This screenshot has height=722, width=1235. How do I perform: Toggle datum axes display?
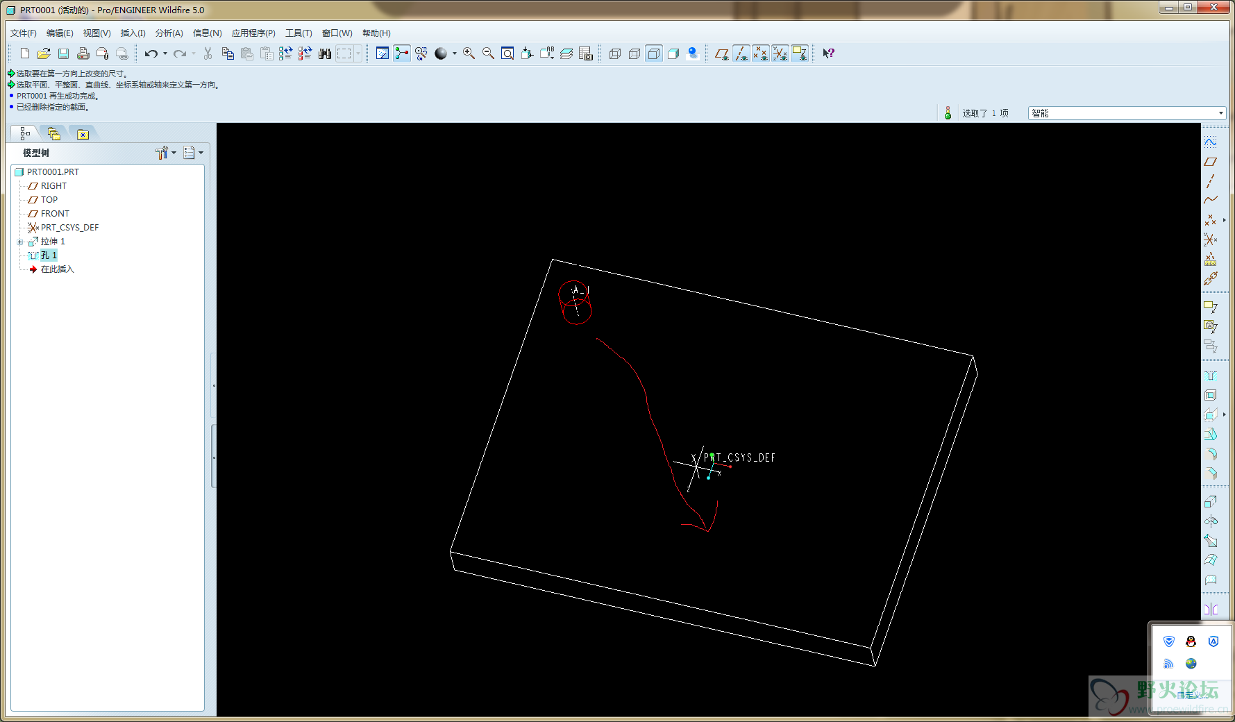(741, 53)
